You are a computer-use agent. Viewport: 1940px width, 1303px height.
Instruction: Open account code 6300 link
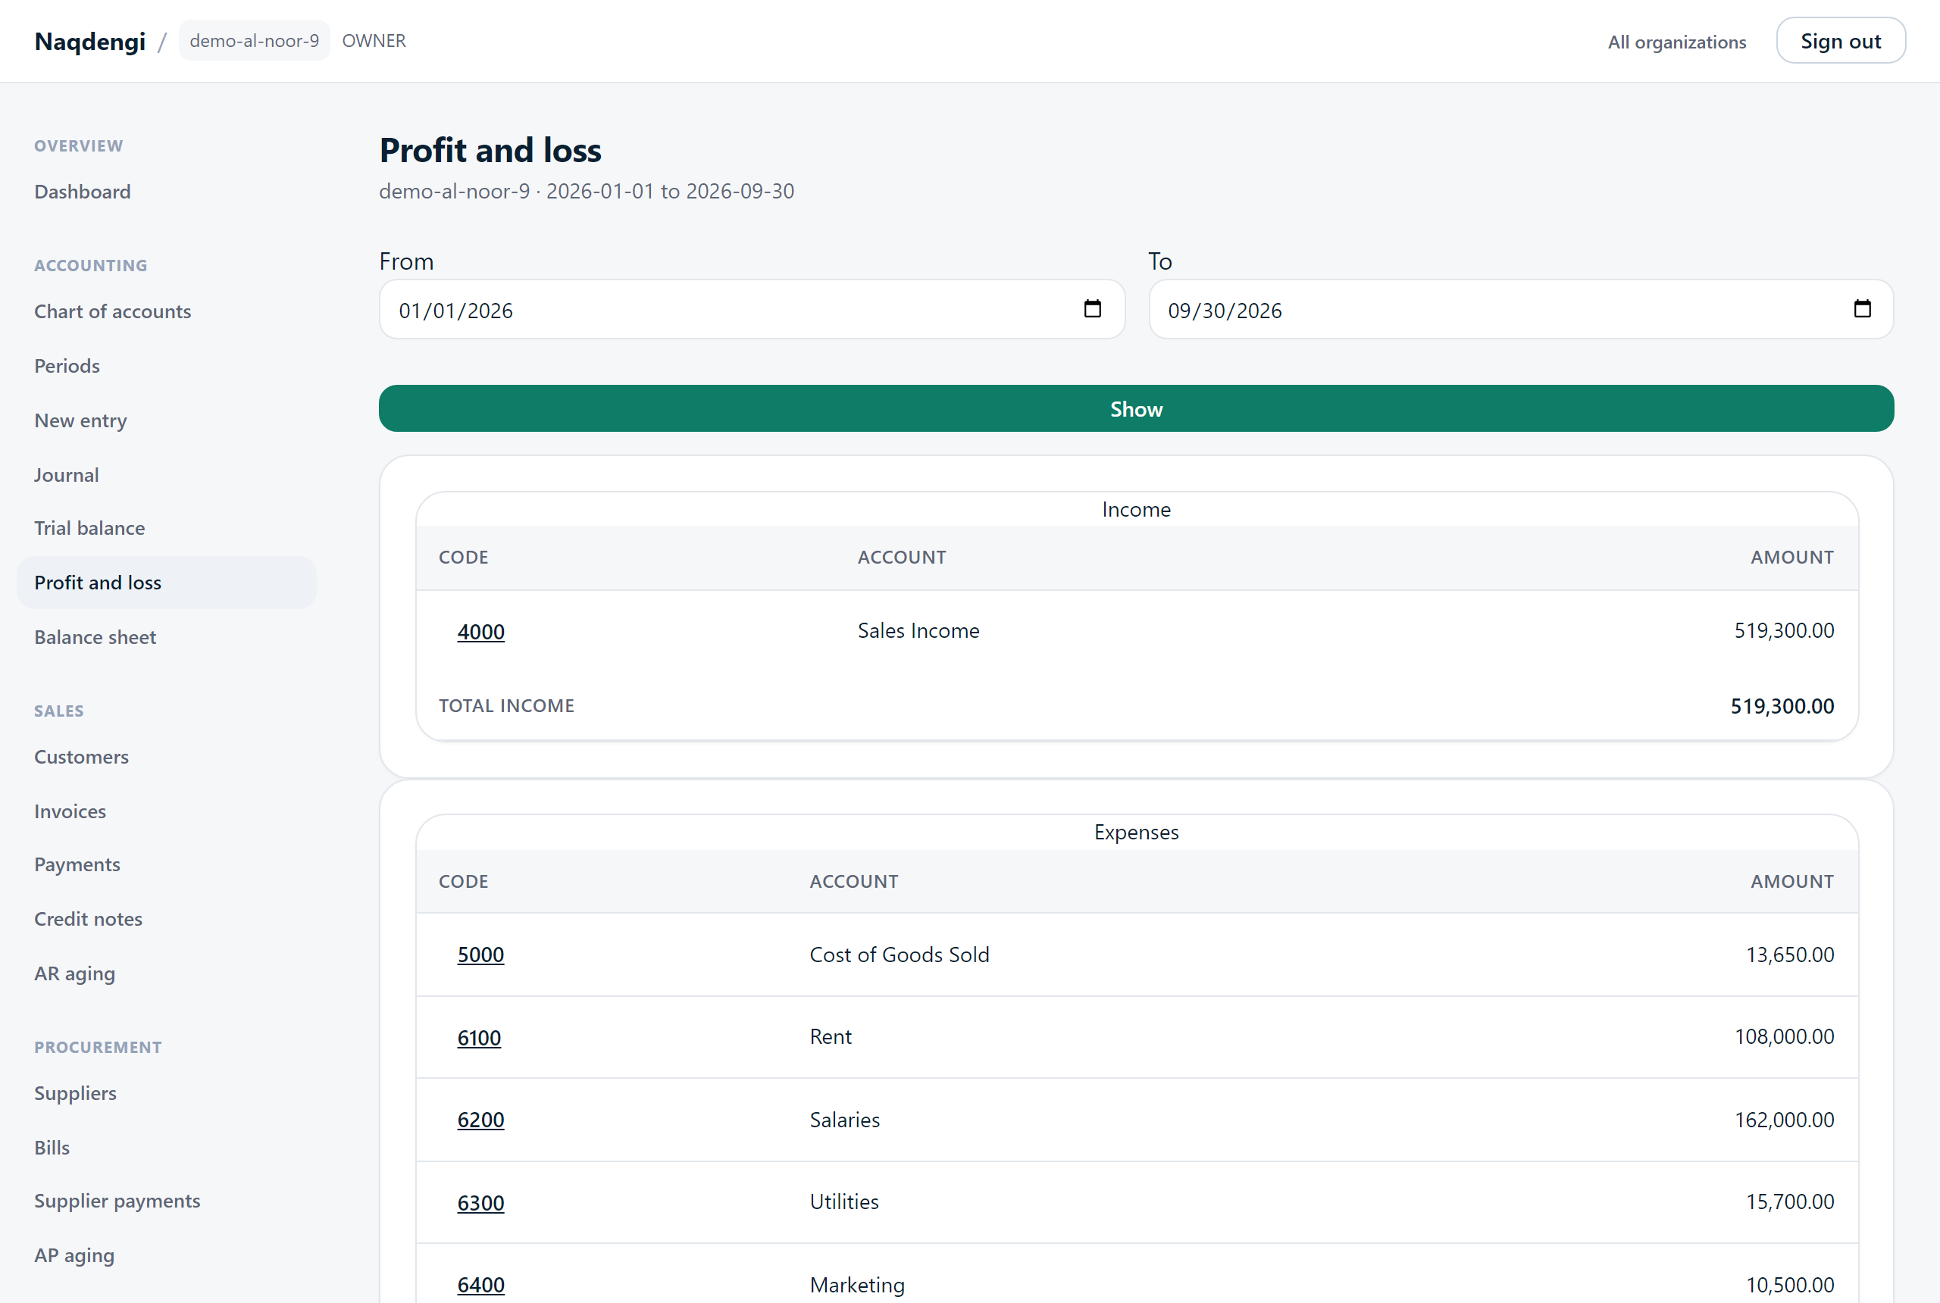pyautogui.click(x=480, y=1202)
